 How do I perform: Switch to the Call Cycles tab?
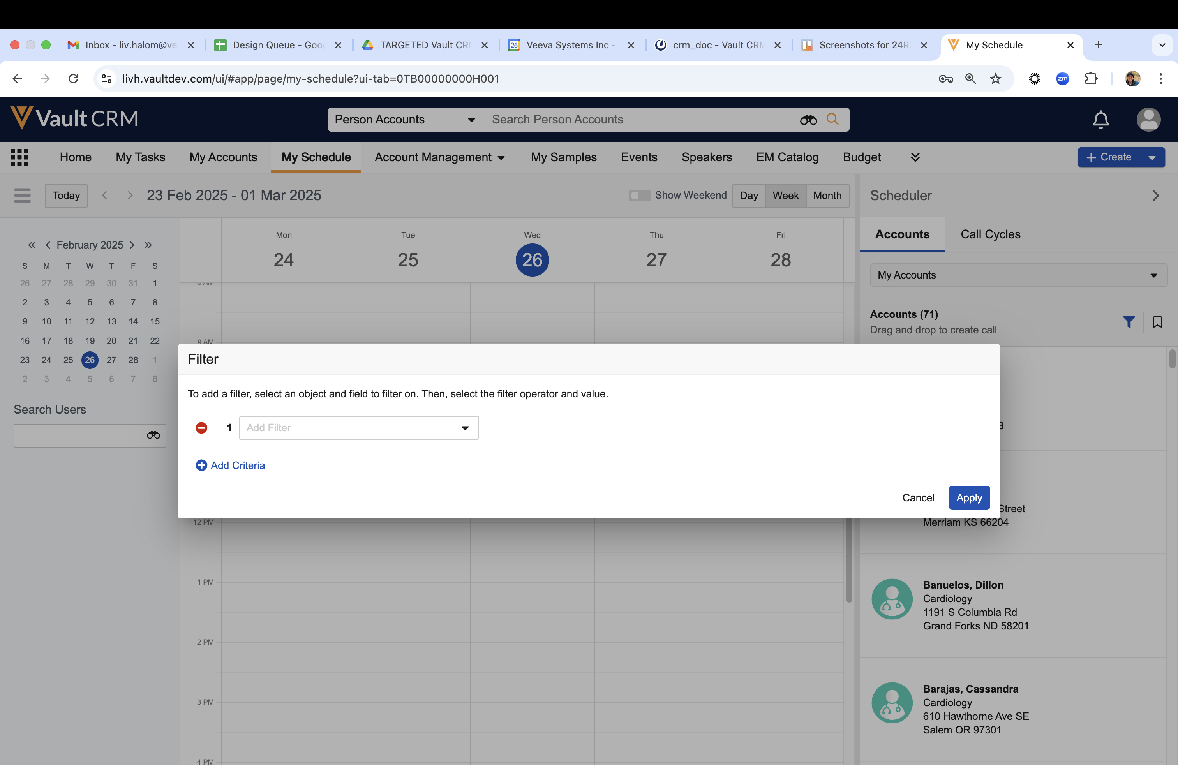(990, 234)
